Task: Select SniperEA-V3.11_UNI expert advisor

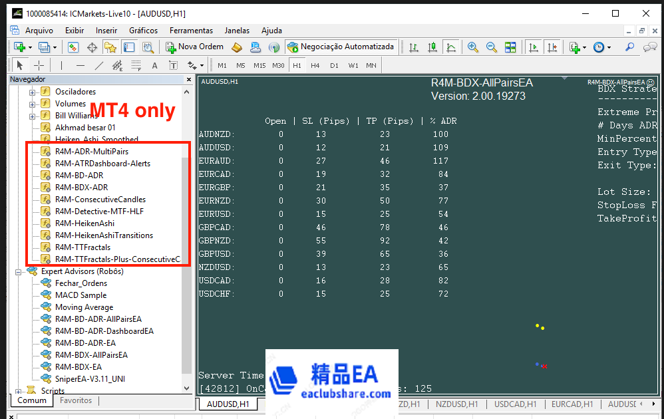Action: (90, 379)
